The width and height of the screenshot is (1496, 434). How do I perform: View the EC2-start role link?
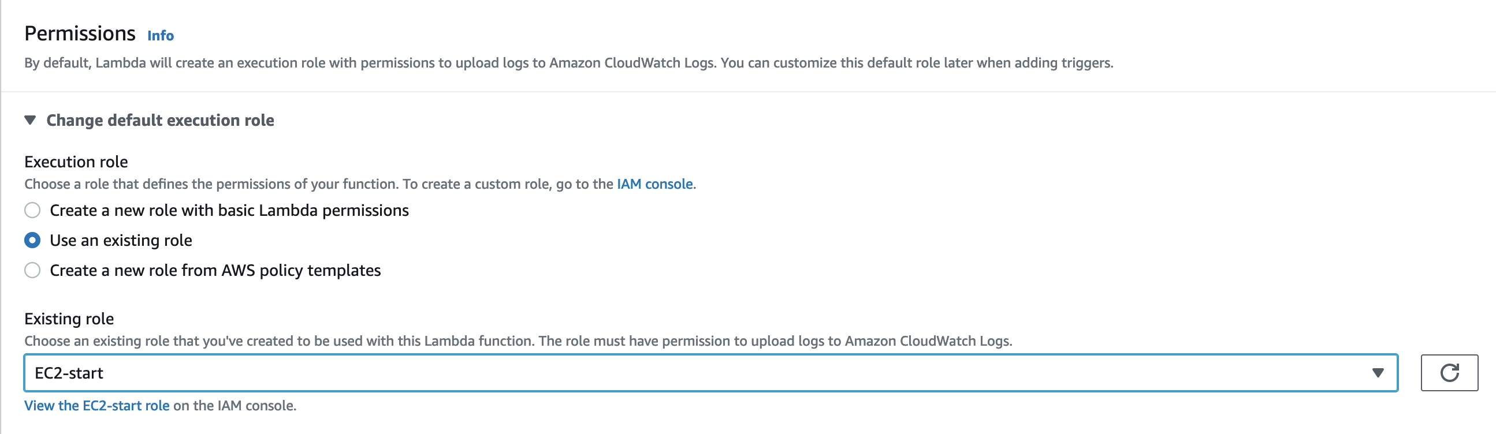[97, 406]
